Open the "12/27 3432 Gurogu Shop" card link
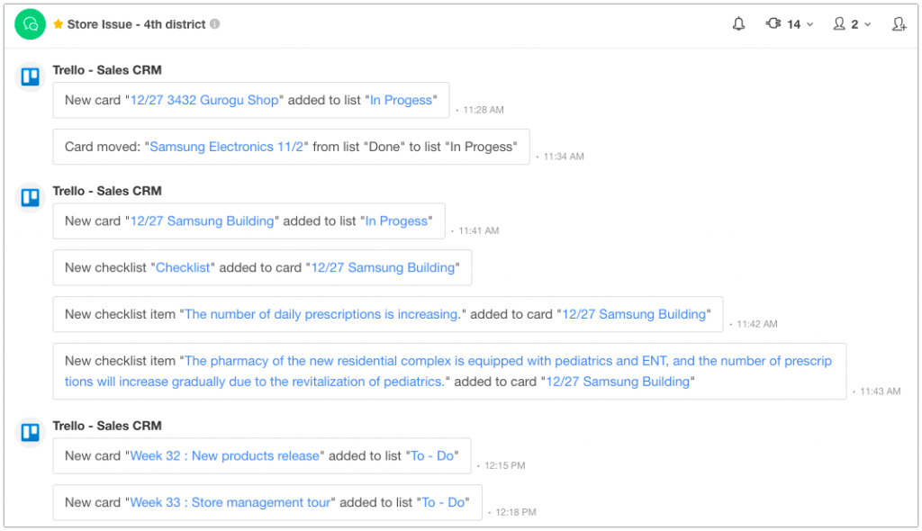922x531 pixels. coord(204,100)
